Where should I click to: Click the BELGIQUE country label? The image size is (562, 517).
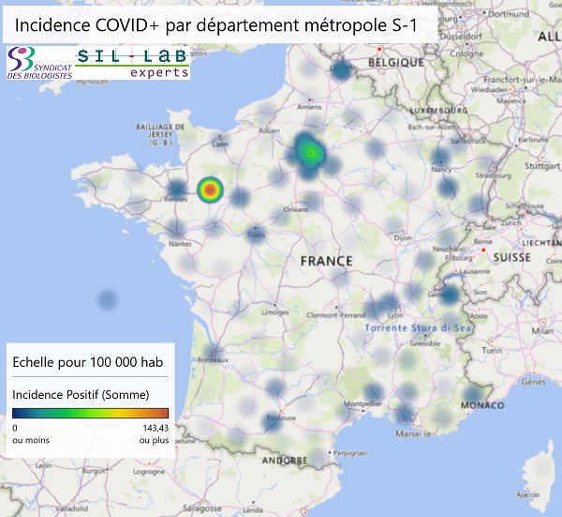[x=390, y=61]
